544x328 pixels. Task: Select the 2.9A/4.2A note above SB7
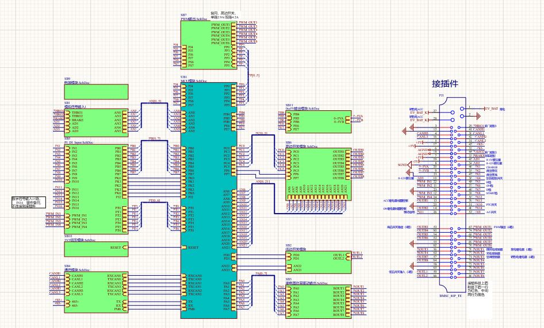[x=225, y=15]
